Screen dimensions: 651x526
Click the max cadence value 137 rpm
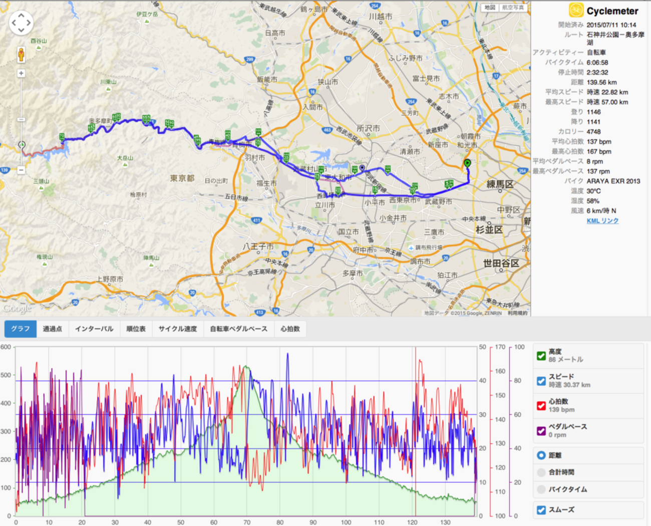click(x=598, y=171)
